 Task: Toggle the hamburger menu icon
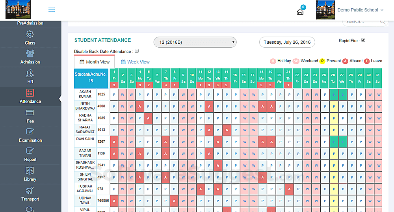(52, 9)
